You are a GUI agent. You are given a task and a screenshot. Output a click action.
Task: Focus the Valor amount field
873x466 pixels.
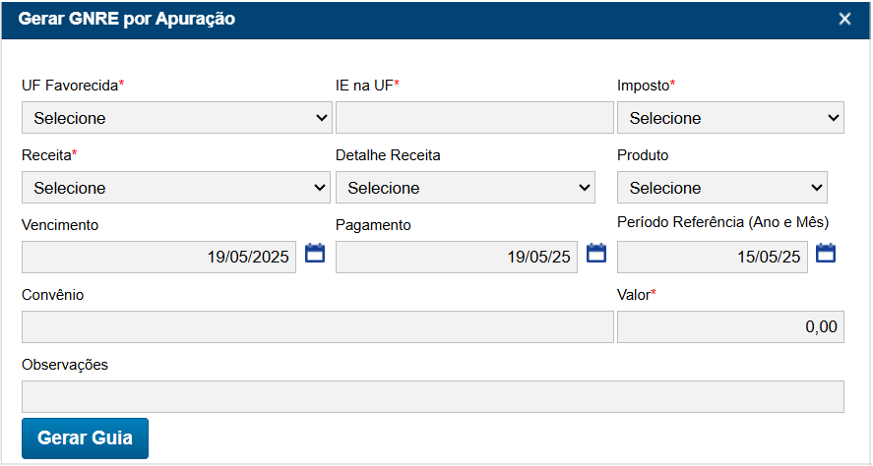click(x=730, y=327)
